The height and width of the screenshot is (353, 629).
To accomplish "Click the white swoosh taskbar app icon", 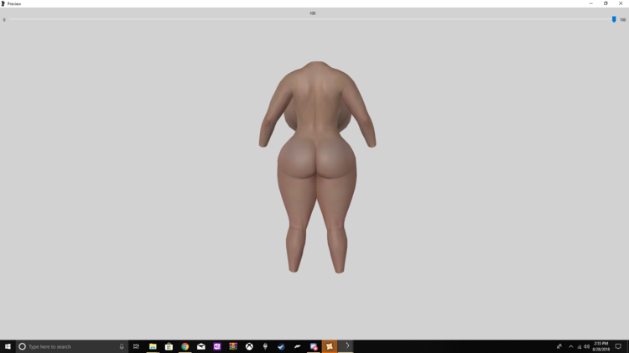I will click(x=297, y=346).
